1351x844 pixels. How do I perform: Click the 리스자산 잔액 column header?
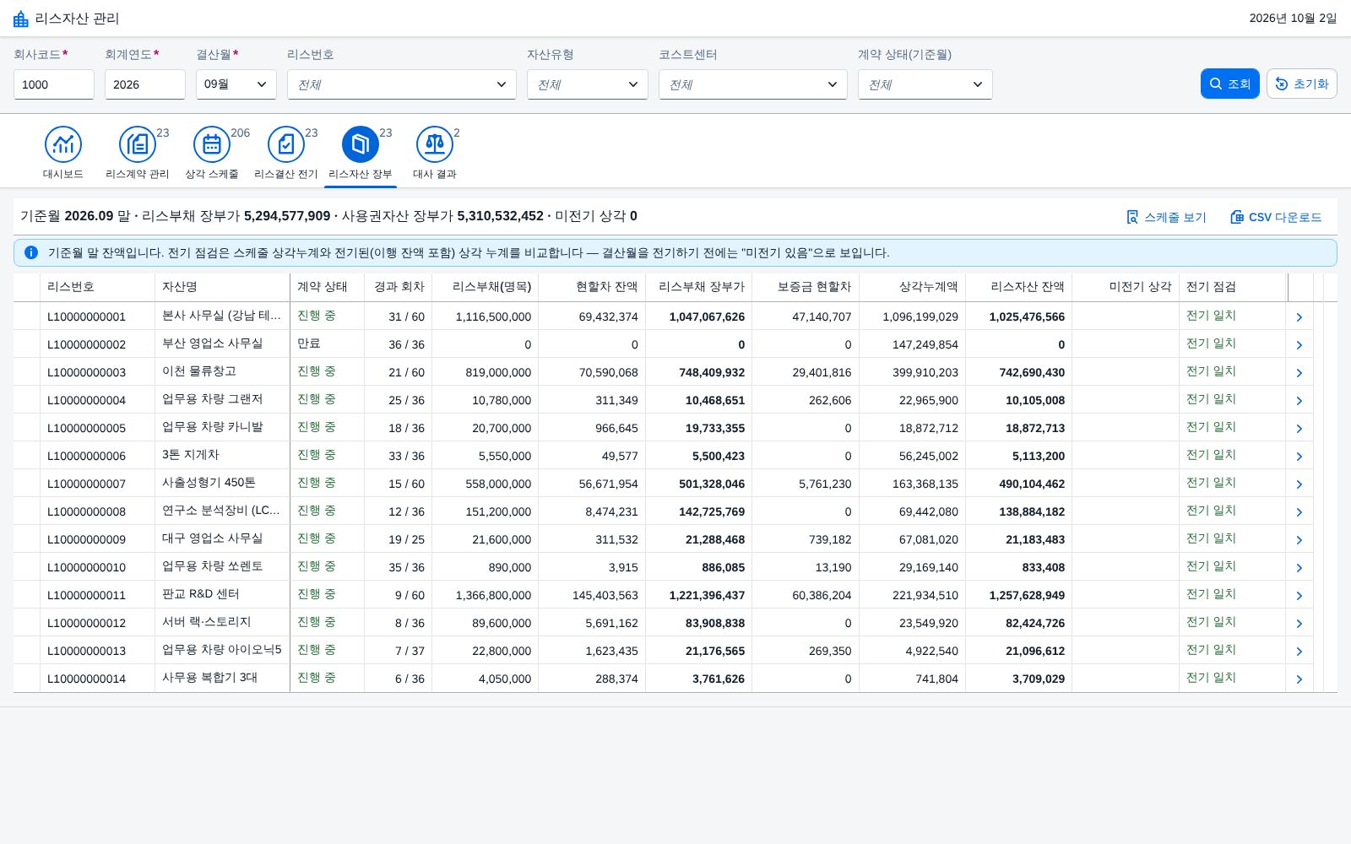tap(1019, 287)
